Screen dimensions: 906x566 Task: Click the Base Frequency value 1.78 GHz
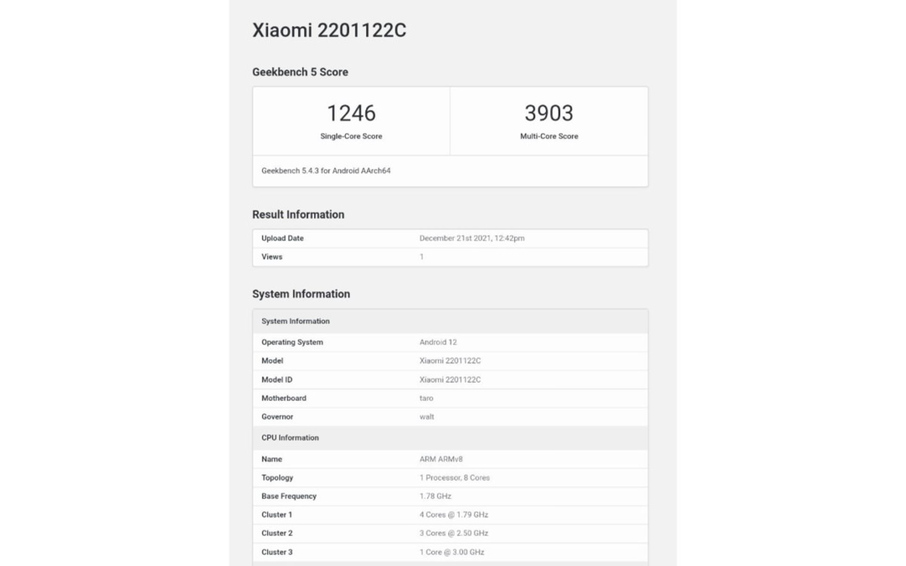pyautogui.click(x=435, y=496)
